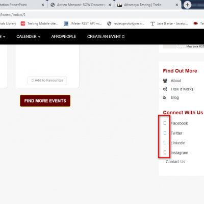Click the Facebook icon placeholder
Image resolution: width=204 pixels, height=204 pixels.
tap(165, 123)
